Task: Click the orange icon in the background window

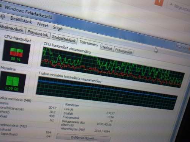Action: [x=158, y=3]
